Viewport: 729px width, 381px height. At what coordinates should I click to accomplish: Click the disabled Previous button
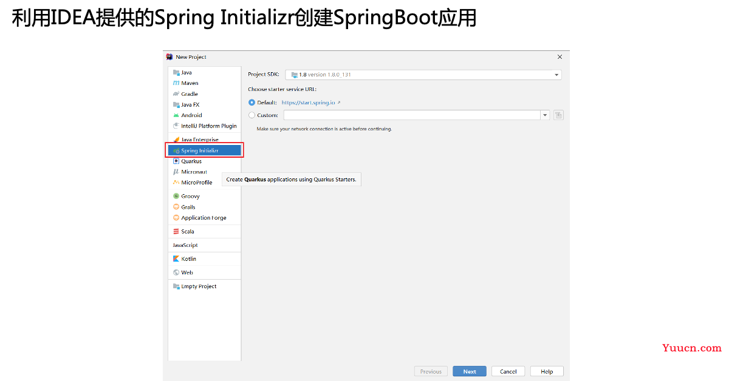tap(431, 371)
